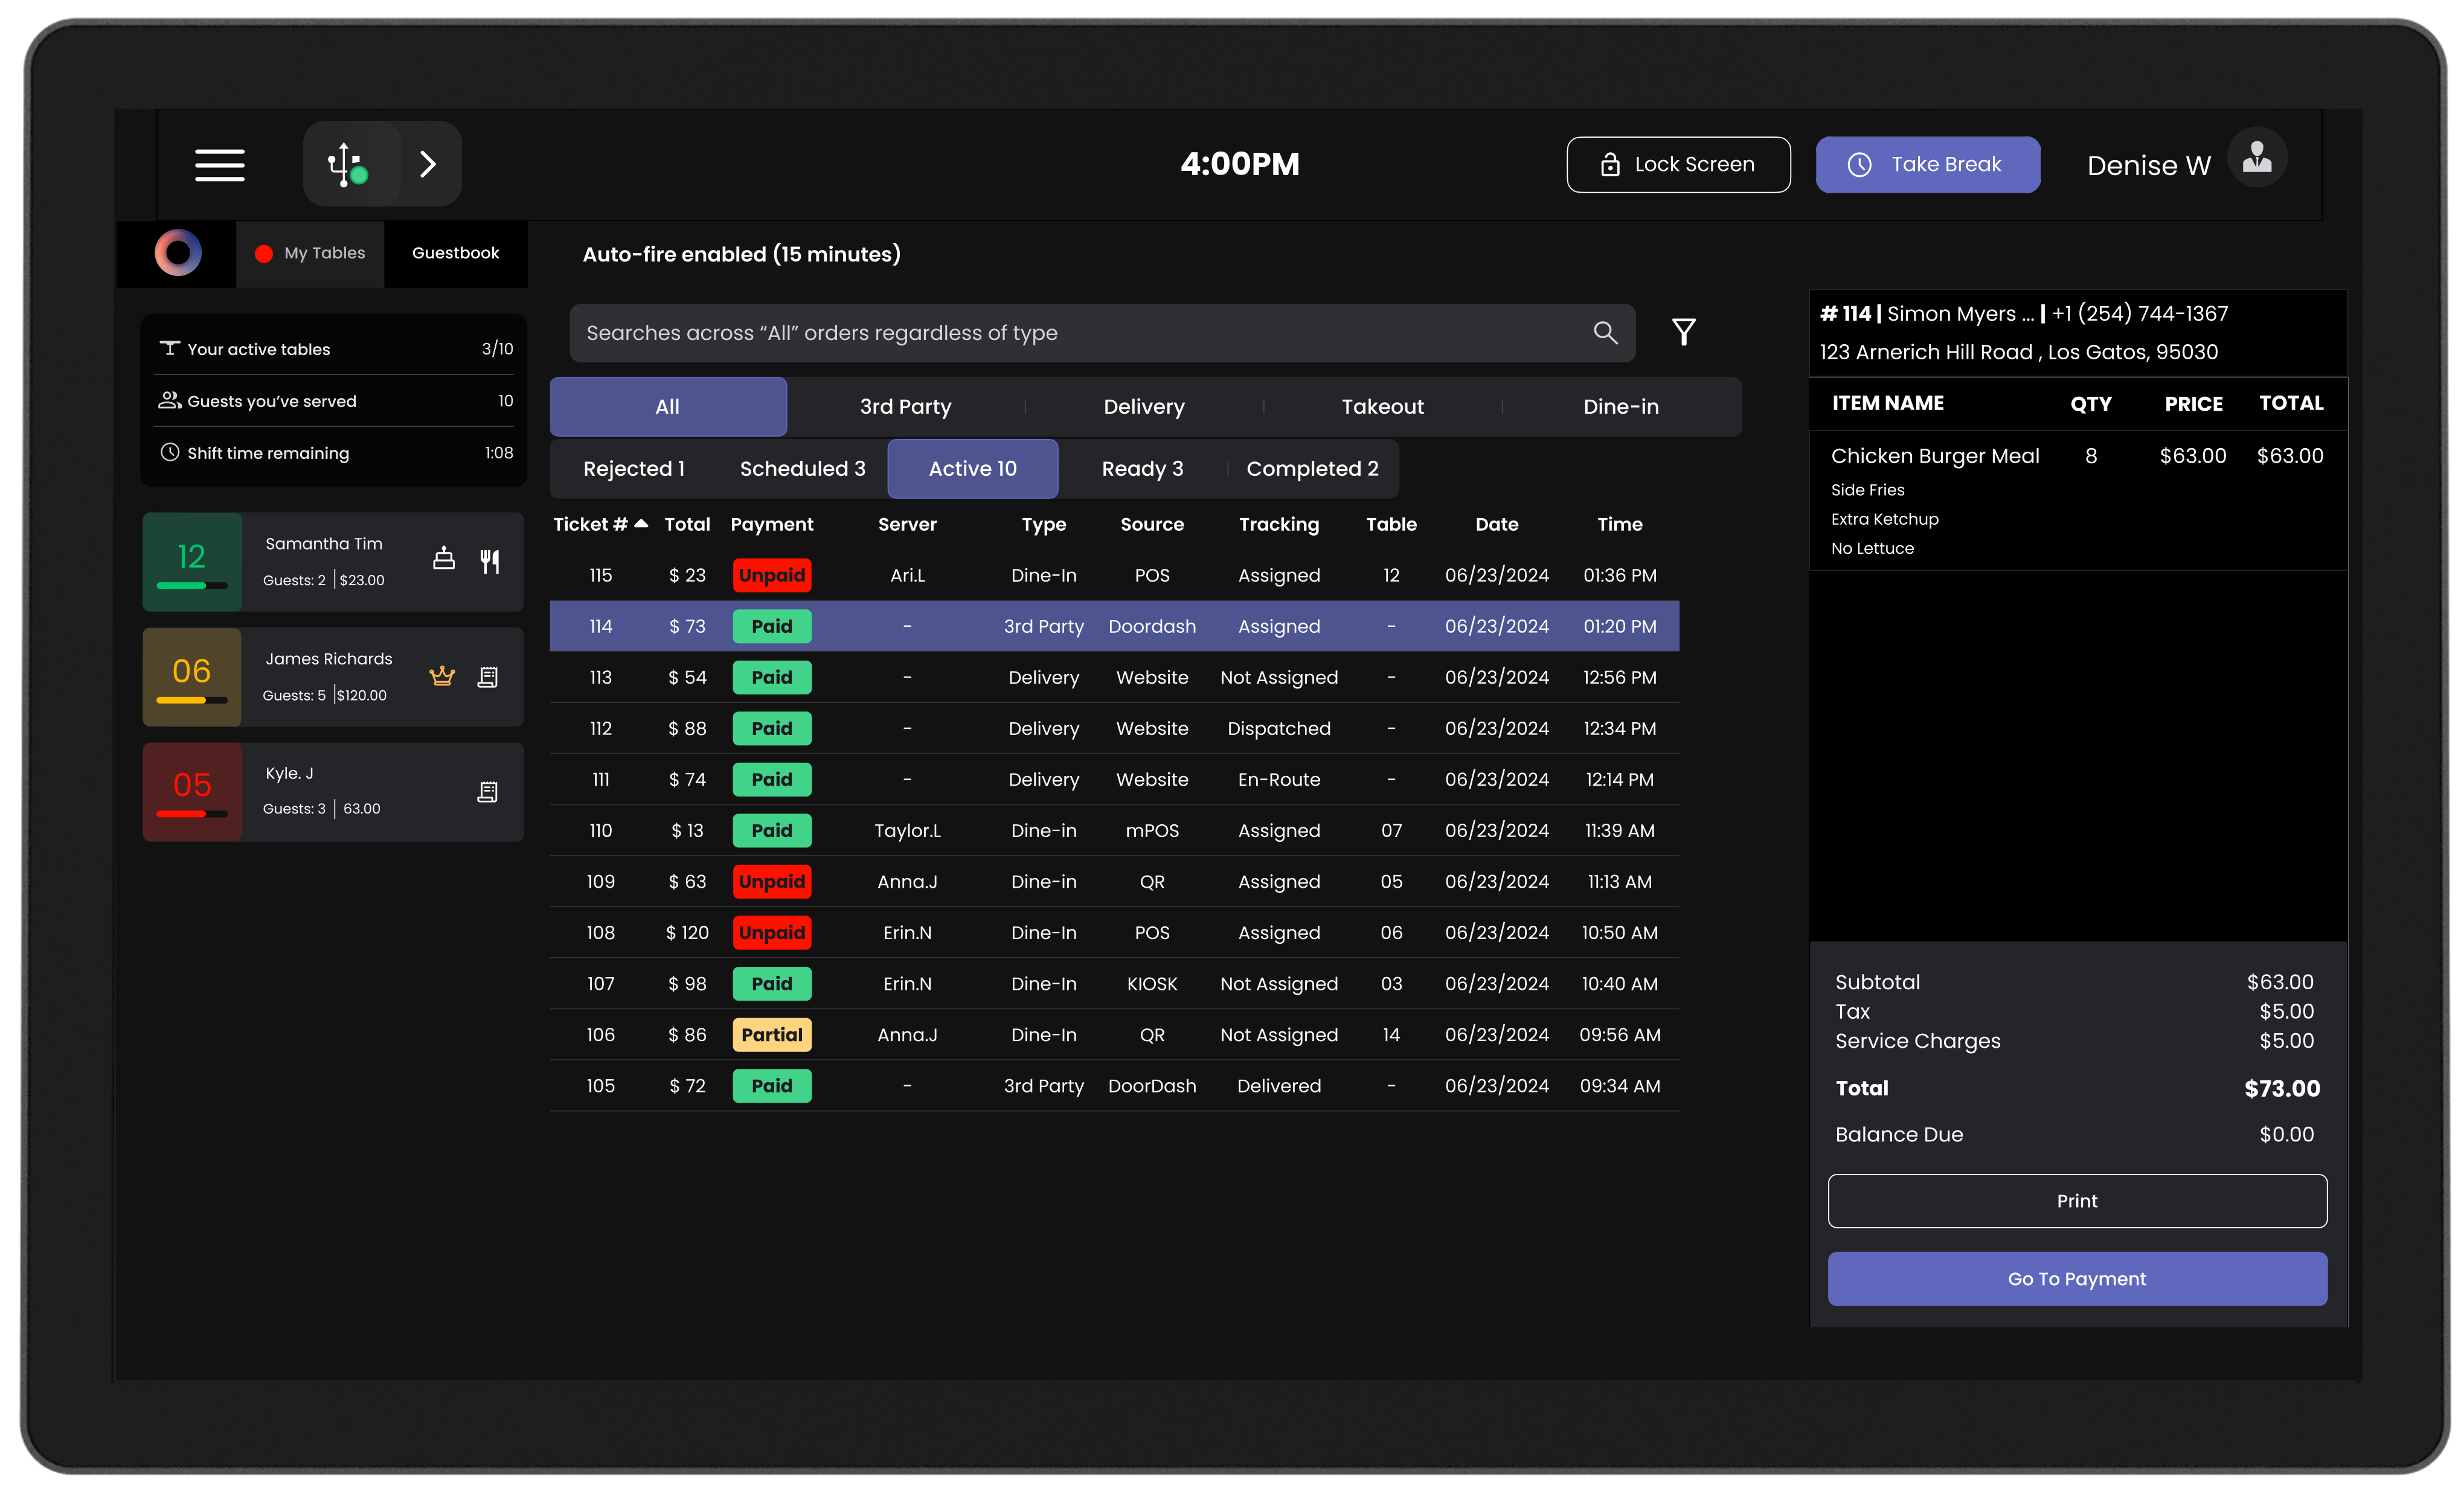This screenshot has height=1491, width=2464.
Task: Click the USB connection status icon
Action: tap(348, 165)
